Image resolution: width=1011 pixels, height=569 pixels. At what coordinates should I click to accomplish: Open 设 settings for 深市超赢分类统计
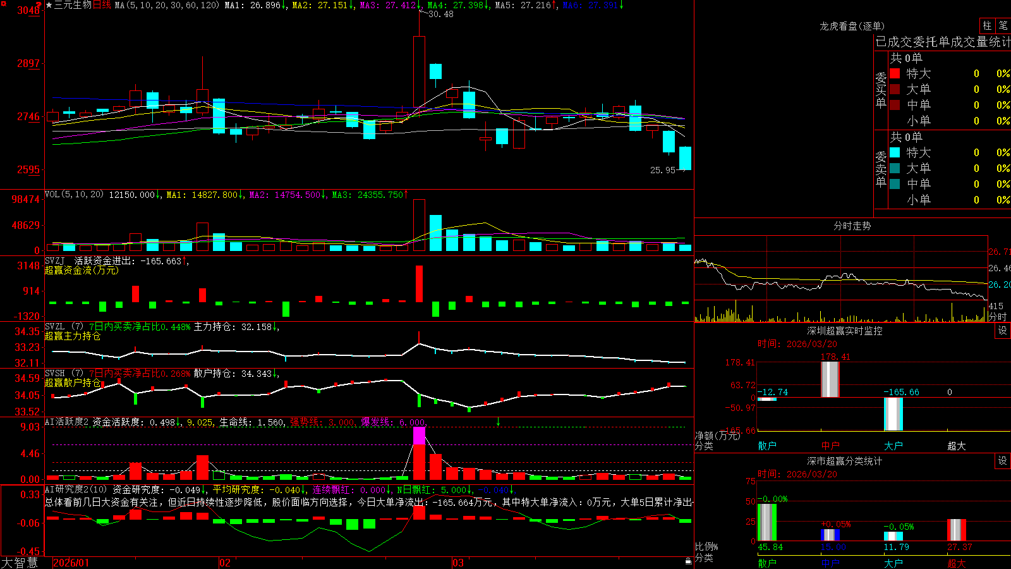click(x=1003, y=461)
